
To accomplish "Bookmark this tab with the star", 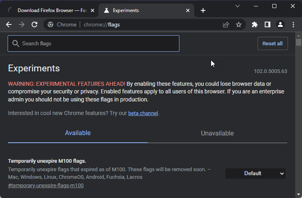I will pos(239,25).
